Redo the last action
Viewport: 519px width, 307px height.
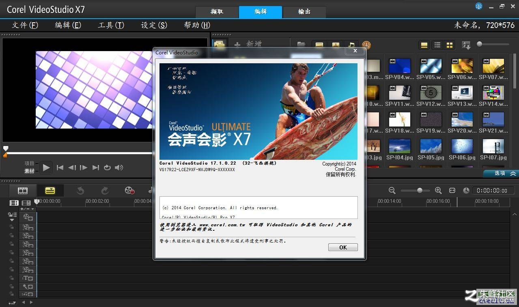tap(105, 190)
